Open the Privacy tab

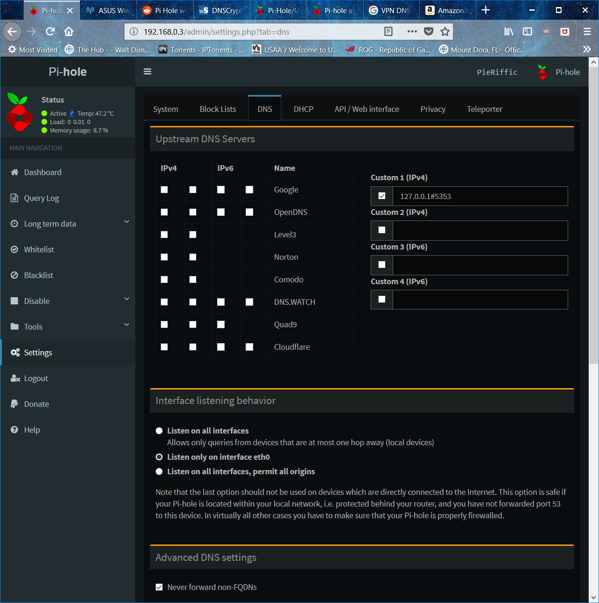433,109
